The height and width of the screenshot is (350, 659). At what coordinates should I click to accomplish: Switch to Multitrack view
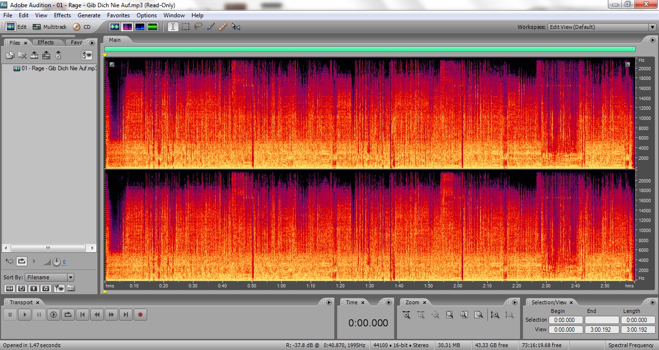coord(50,27)
